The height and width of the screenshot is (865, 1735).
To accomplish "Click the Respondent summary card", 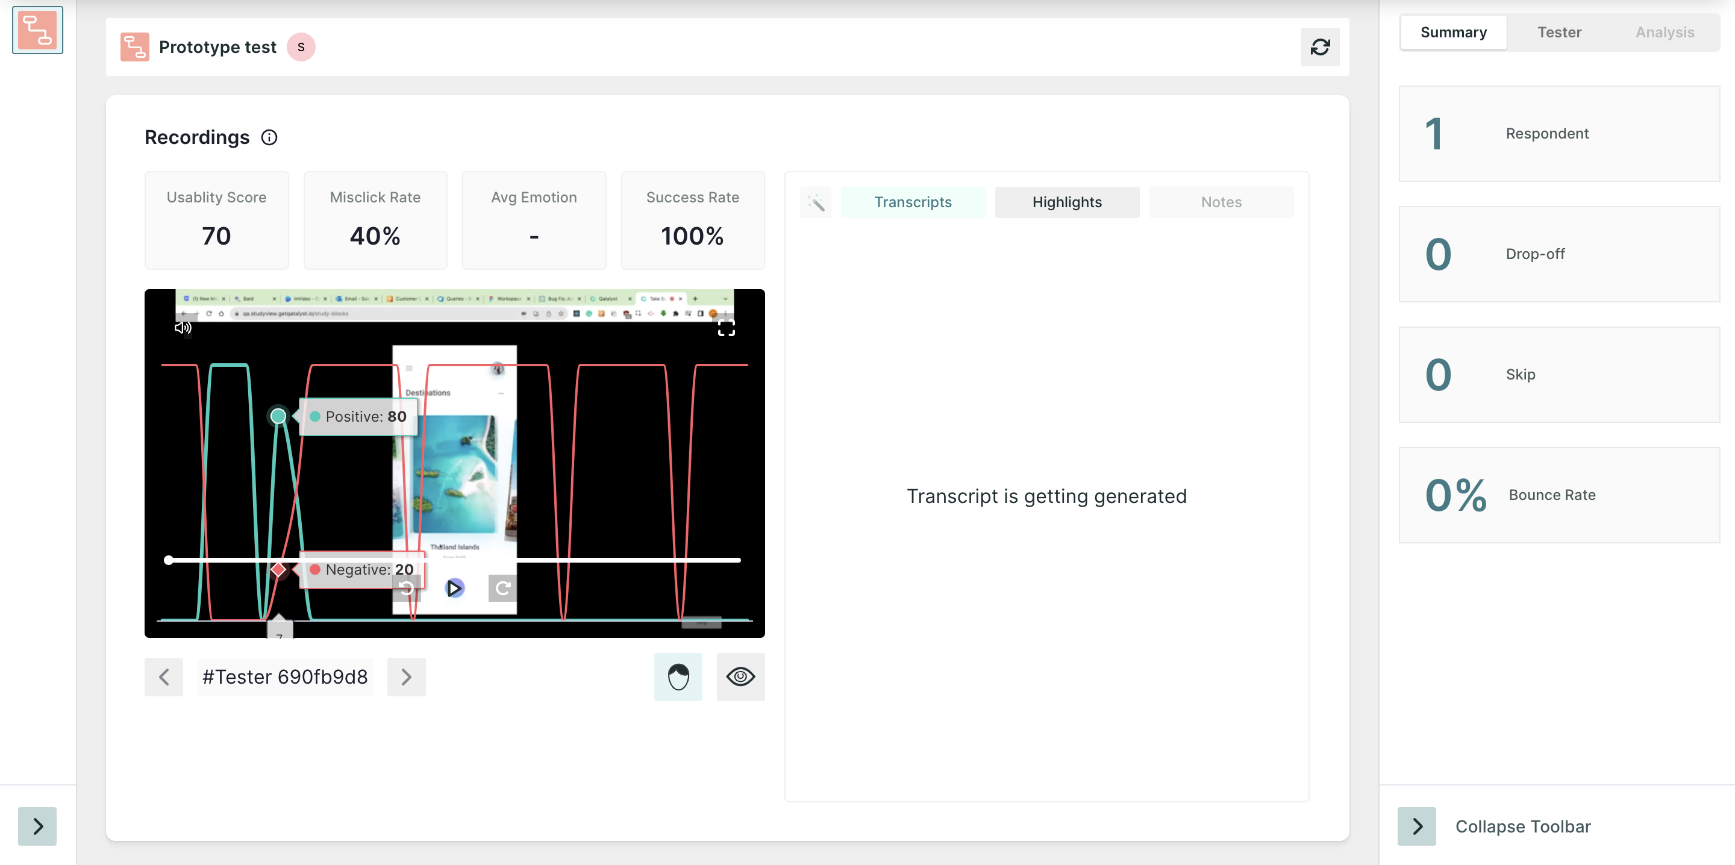I will point(1559,133).
